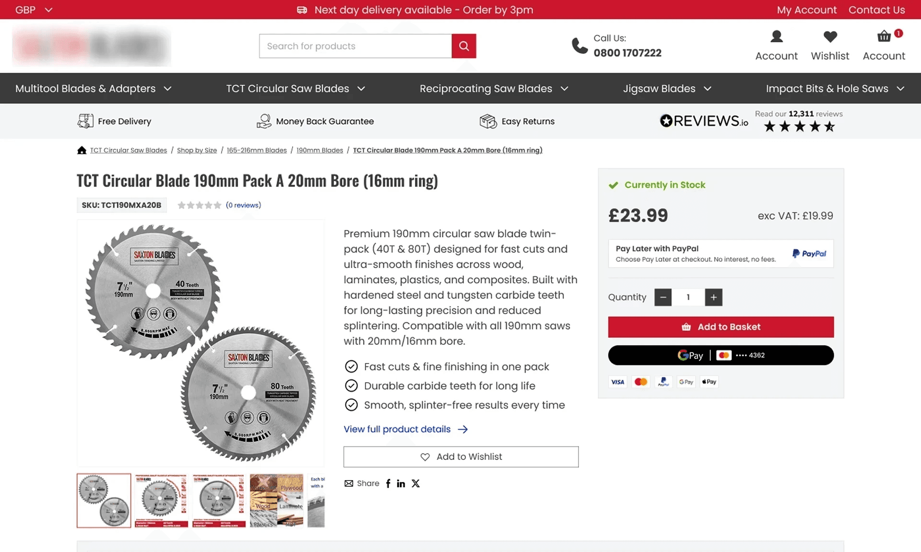Screen dimensions: 921x552
Task: Open Reciprocating Saw Blades menu
Action: tap(494, 89)
